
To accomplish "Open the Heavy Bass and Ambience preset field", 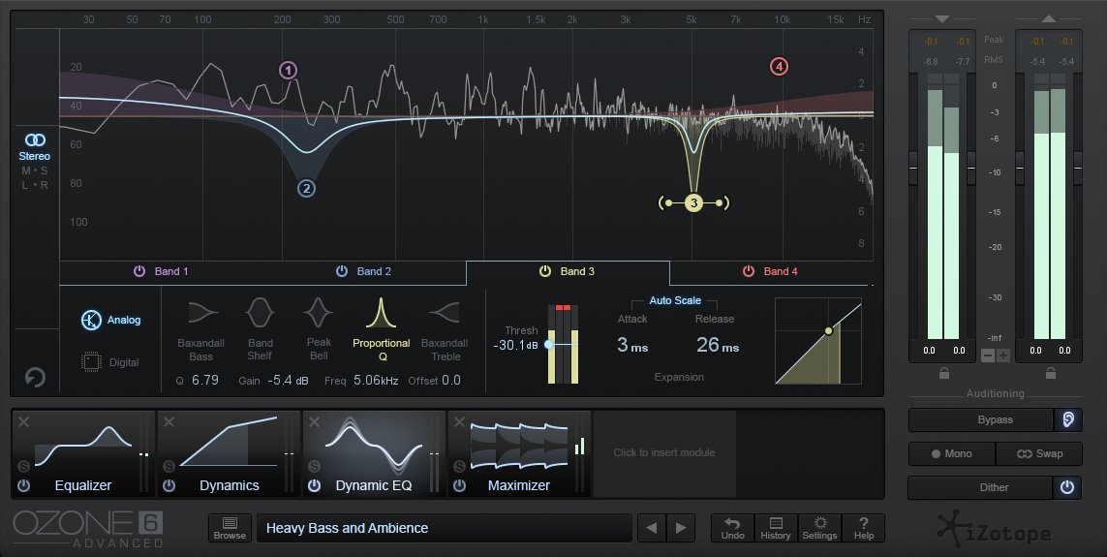I will pyautogui.click(x=444, y=528).
